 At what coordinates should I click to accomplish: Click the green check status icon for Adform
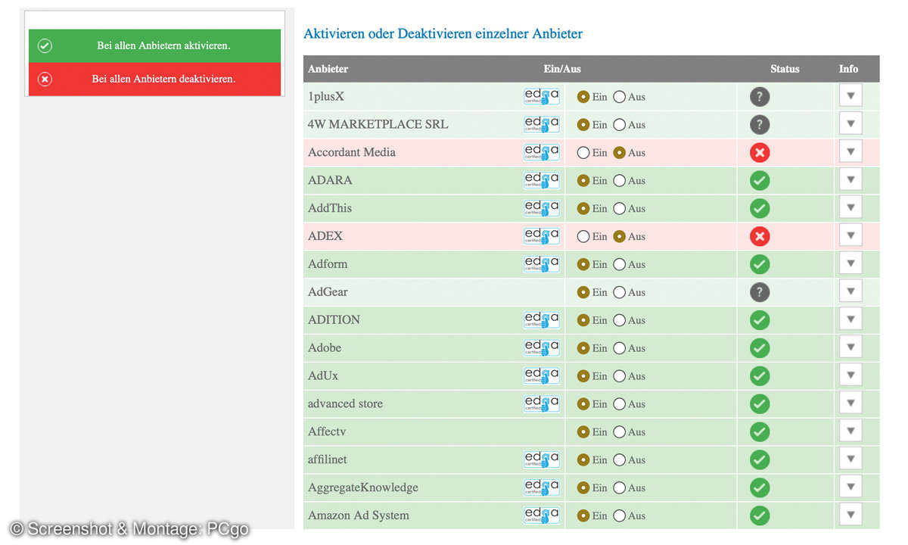[760, 264]
